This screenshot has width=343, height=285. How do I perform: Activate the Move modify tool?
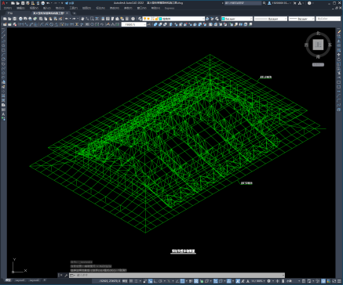coord(339,55)
